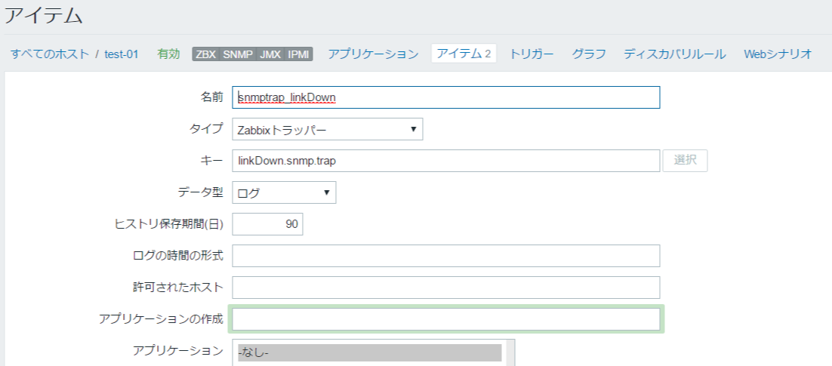832x366 pixels.
Task: Click the 有効 status link
Action: [x=168, y=54]
